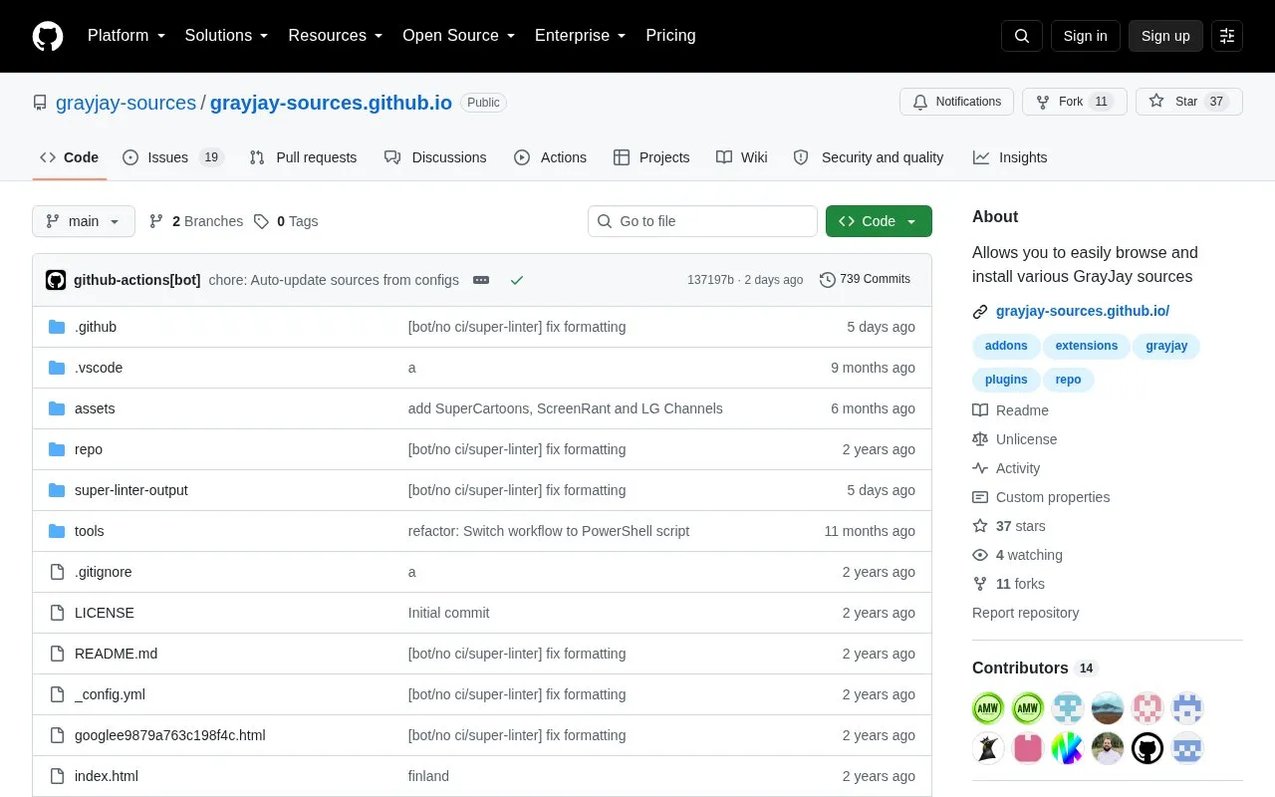1275x797 pixels.
Task: Click the LICENSE file icon
Action: point(57,613)
